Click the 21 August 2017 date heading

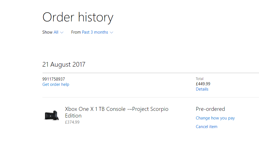[x=64, y=64]
